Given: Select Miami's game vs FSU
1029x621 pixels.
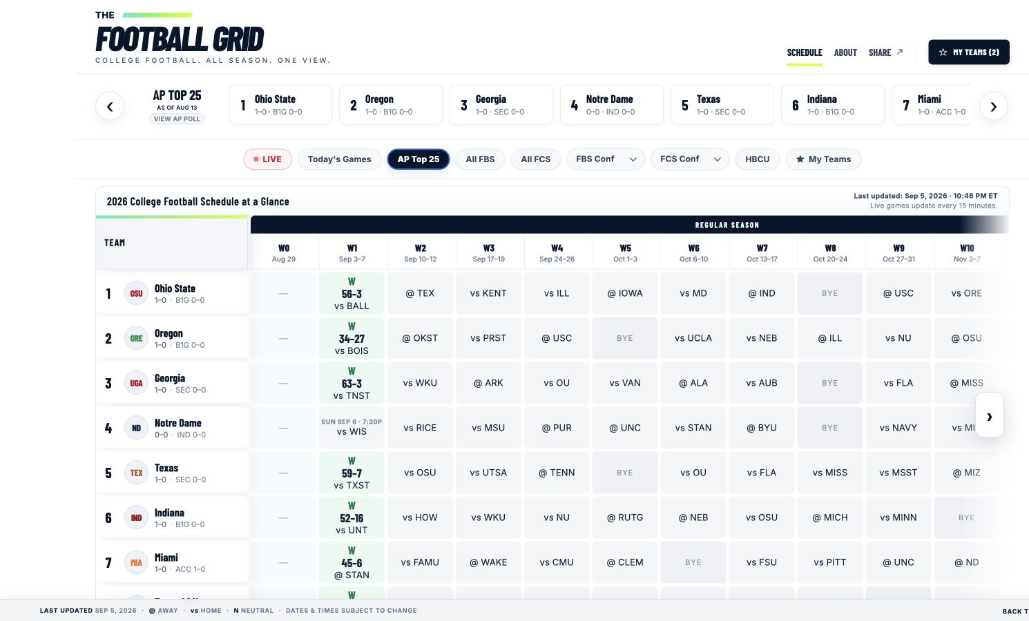Looking at the screenshot, I should click(762, 562).
